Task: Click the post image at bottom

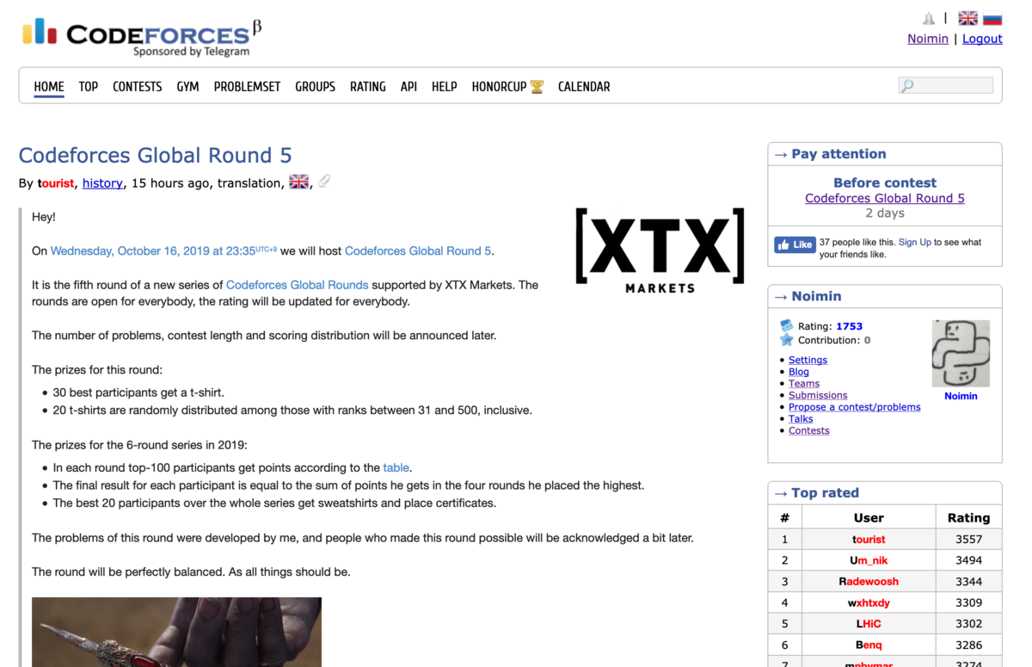Action: click(176, 632)
